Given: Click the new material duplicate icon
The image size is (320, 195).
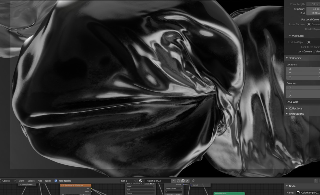Looking at the screenshot, I should 183,181.
